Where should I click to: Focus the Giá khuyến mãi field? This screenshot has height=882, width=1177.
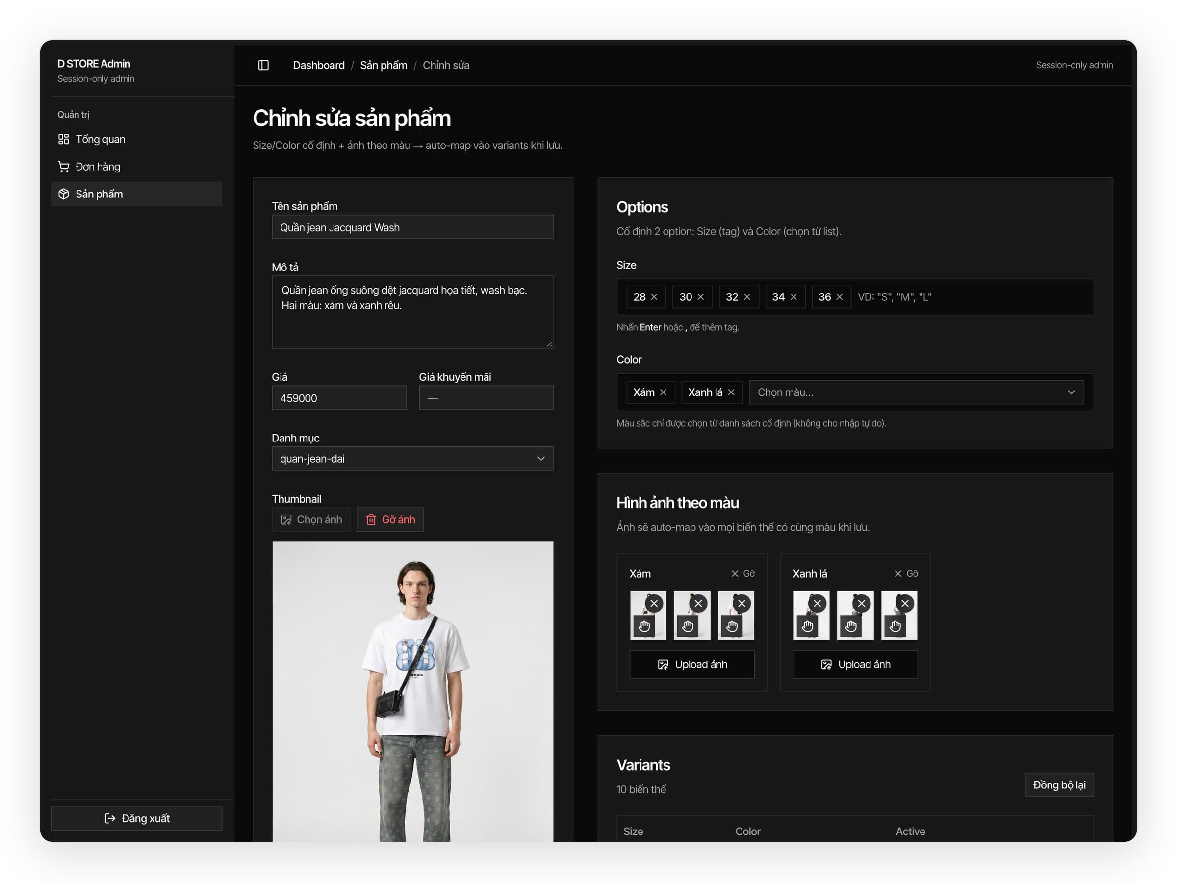(x=486, y=398)
